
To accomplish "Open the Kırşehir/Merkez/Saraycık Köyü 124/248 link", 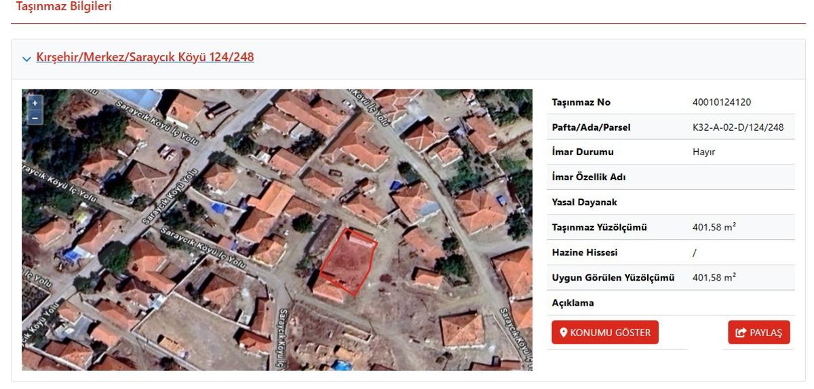I will point(145,57).
